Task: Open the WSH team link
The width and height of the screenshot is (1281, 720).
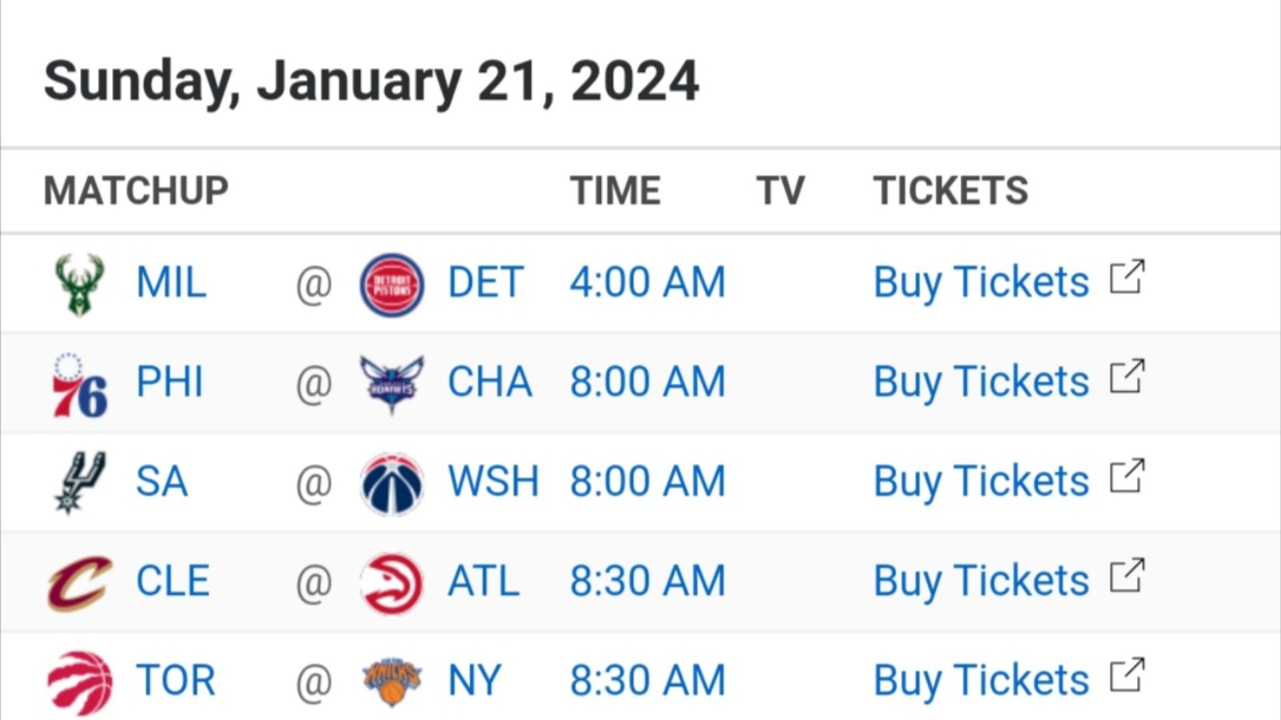Action: pyautogui.click(x=493, y=481)
